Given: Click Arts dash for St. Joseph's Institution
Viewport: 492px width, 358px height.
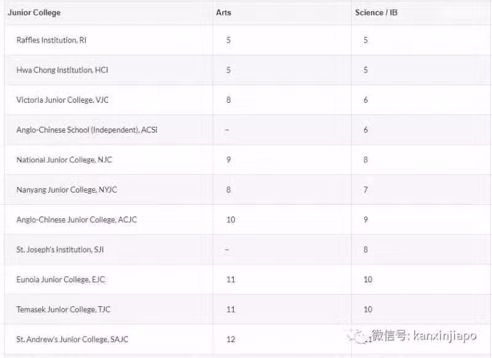Looking at the screenshot, I should pyautogui.click(x=227, y=250).
